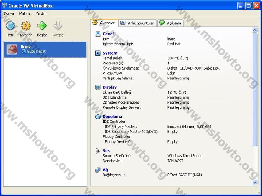Image resolution: width=262 pixels, height=196 pixels.
Task: Click the '384 MB {1 ?}' memory value
Action: (x=178, y=58)
